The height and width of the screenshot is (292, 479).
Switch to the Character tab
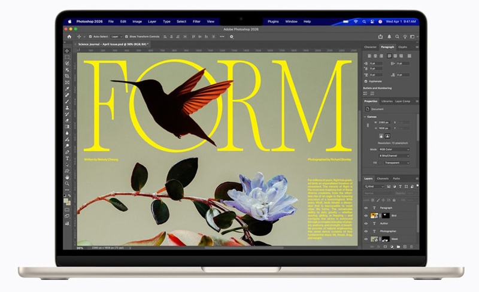[371, 47]
